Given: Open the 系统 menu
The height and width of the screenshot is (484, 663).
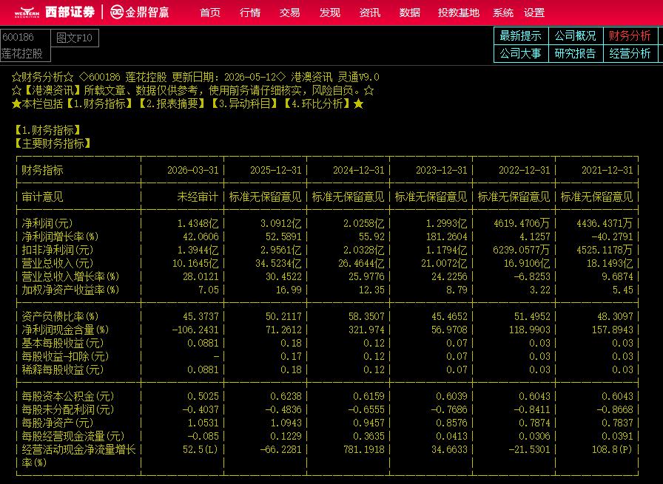Looking at the screenshot, I should pyautogui.click(x=502, y=13).
